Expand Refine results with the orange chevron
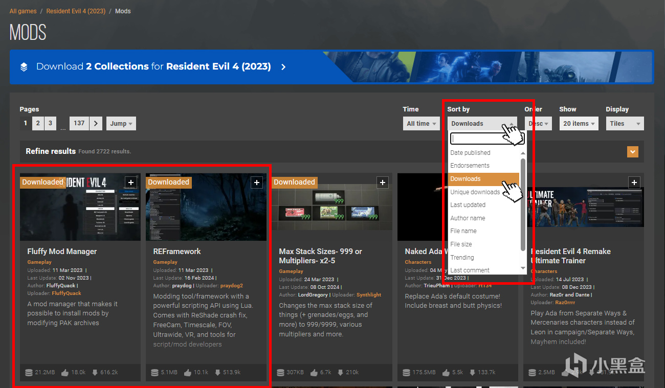This screenshot has width=665, height=388. click(633, 151)
